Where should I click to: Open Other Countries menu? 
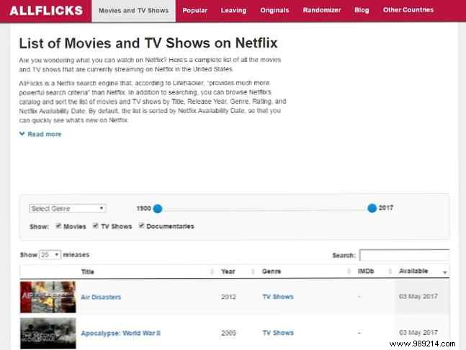[x=408, y=10]
